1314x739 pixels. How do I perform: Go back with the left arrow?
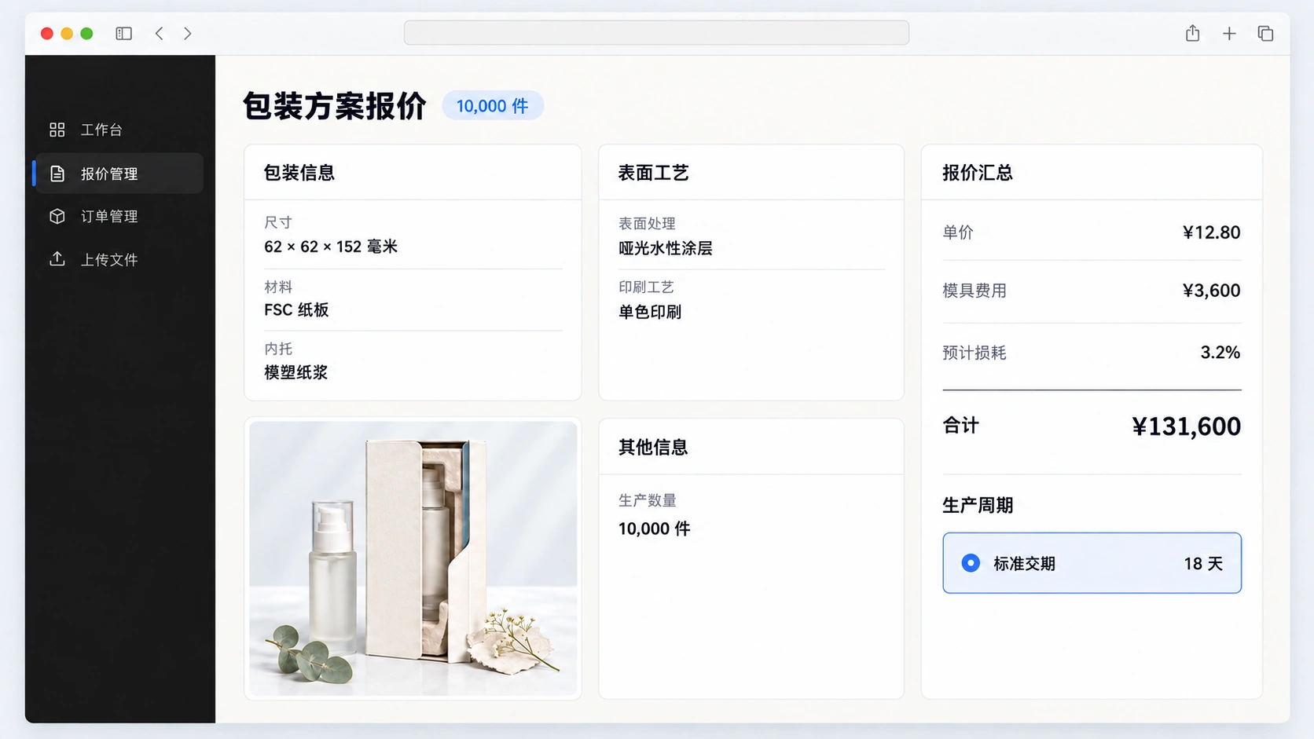click(x=160, y=34)
